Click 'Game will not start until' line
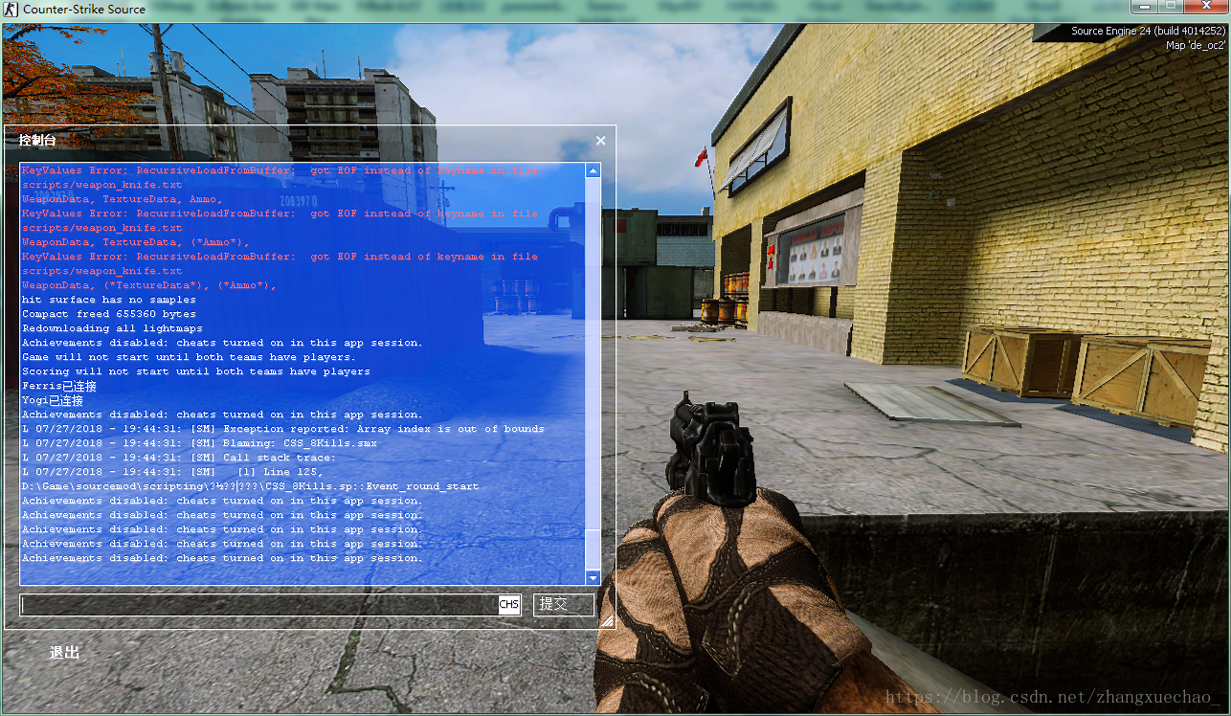 (x=189, y=357)
